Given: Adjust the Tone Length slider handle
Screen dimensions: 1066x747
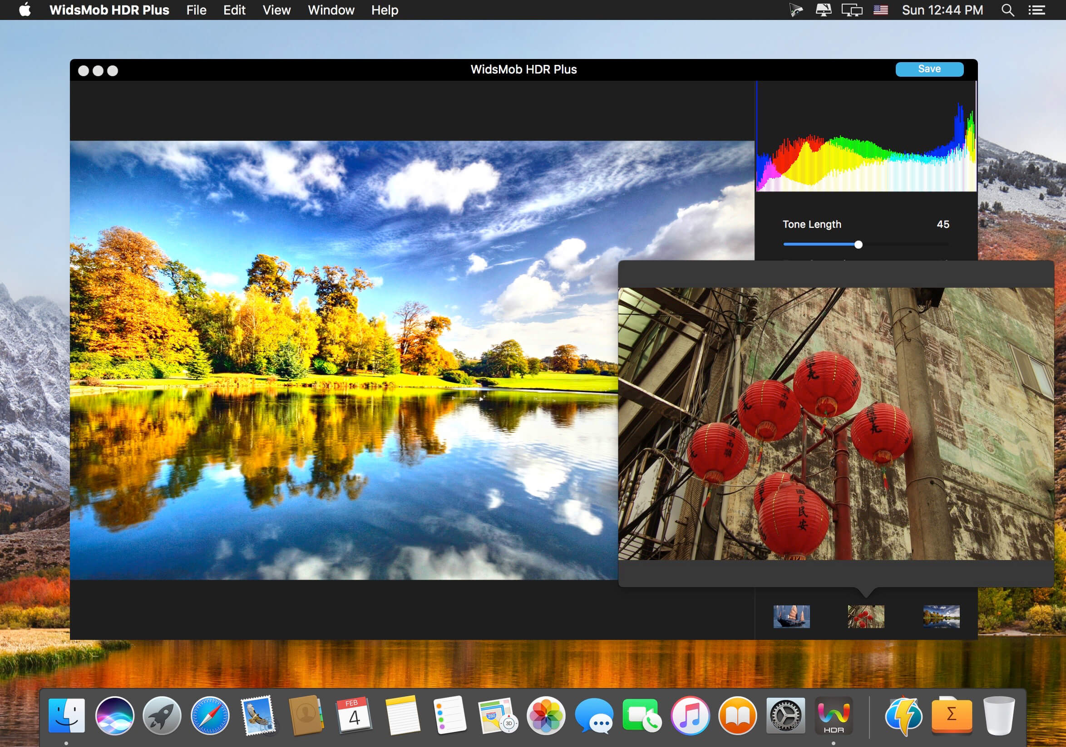Looking at the screenshot, I should [859, 245].
